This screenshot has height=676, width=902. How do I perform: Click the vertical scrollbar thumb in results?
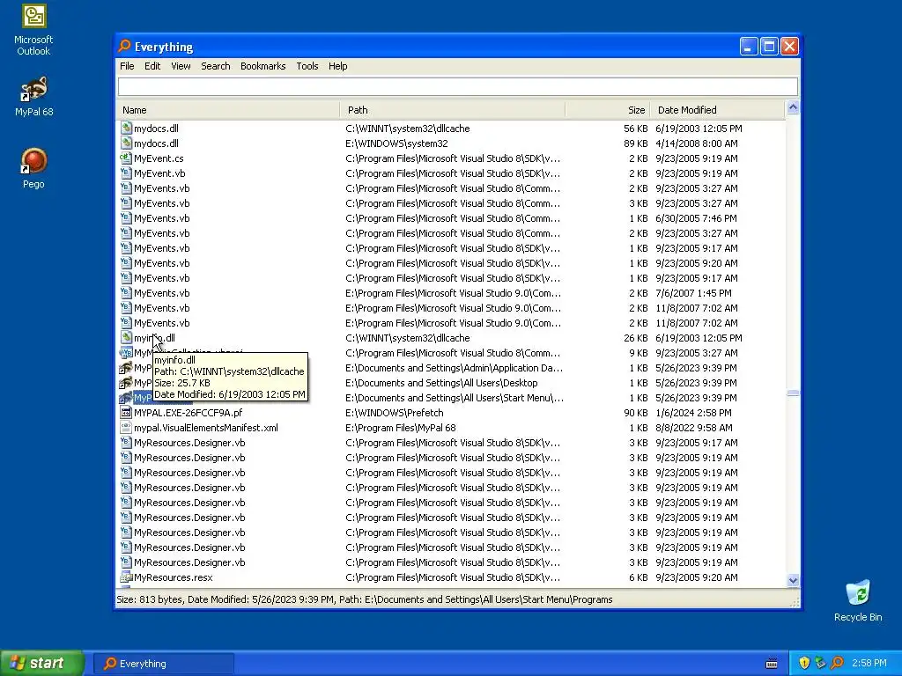click(793, 393)
